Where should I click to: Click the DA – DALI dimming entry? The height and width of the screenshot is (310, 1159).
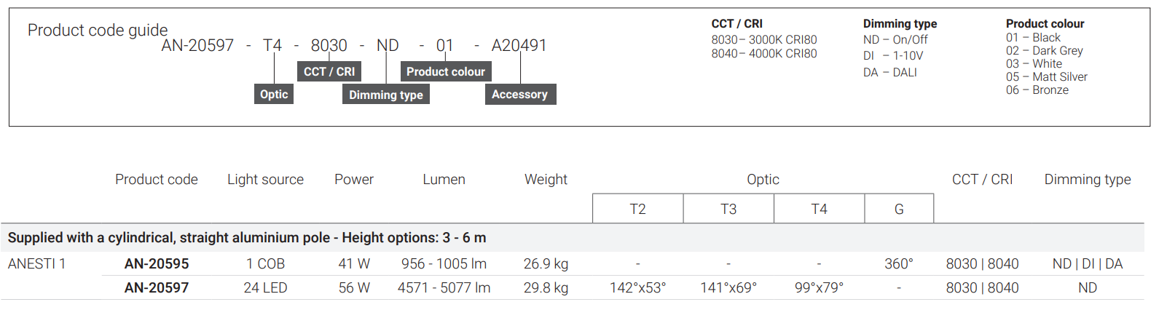click(x=890, y=72)
